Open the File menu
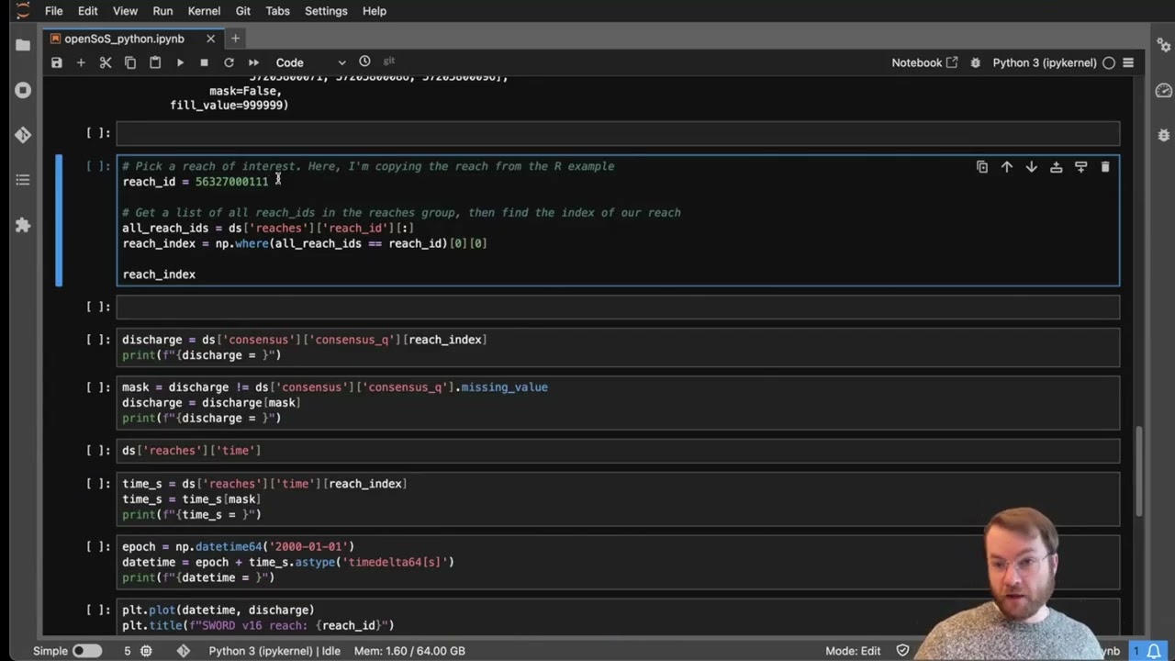 tap(54, 11)
